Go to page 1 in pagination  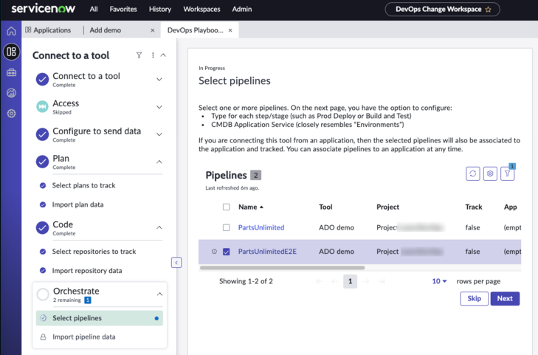tap(350, 282)
